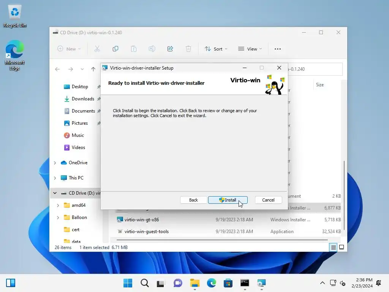Click the Explorer vertical scrollbar
This screenshot has width=389, height=292.
[344, 195]
